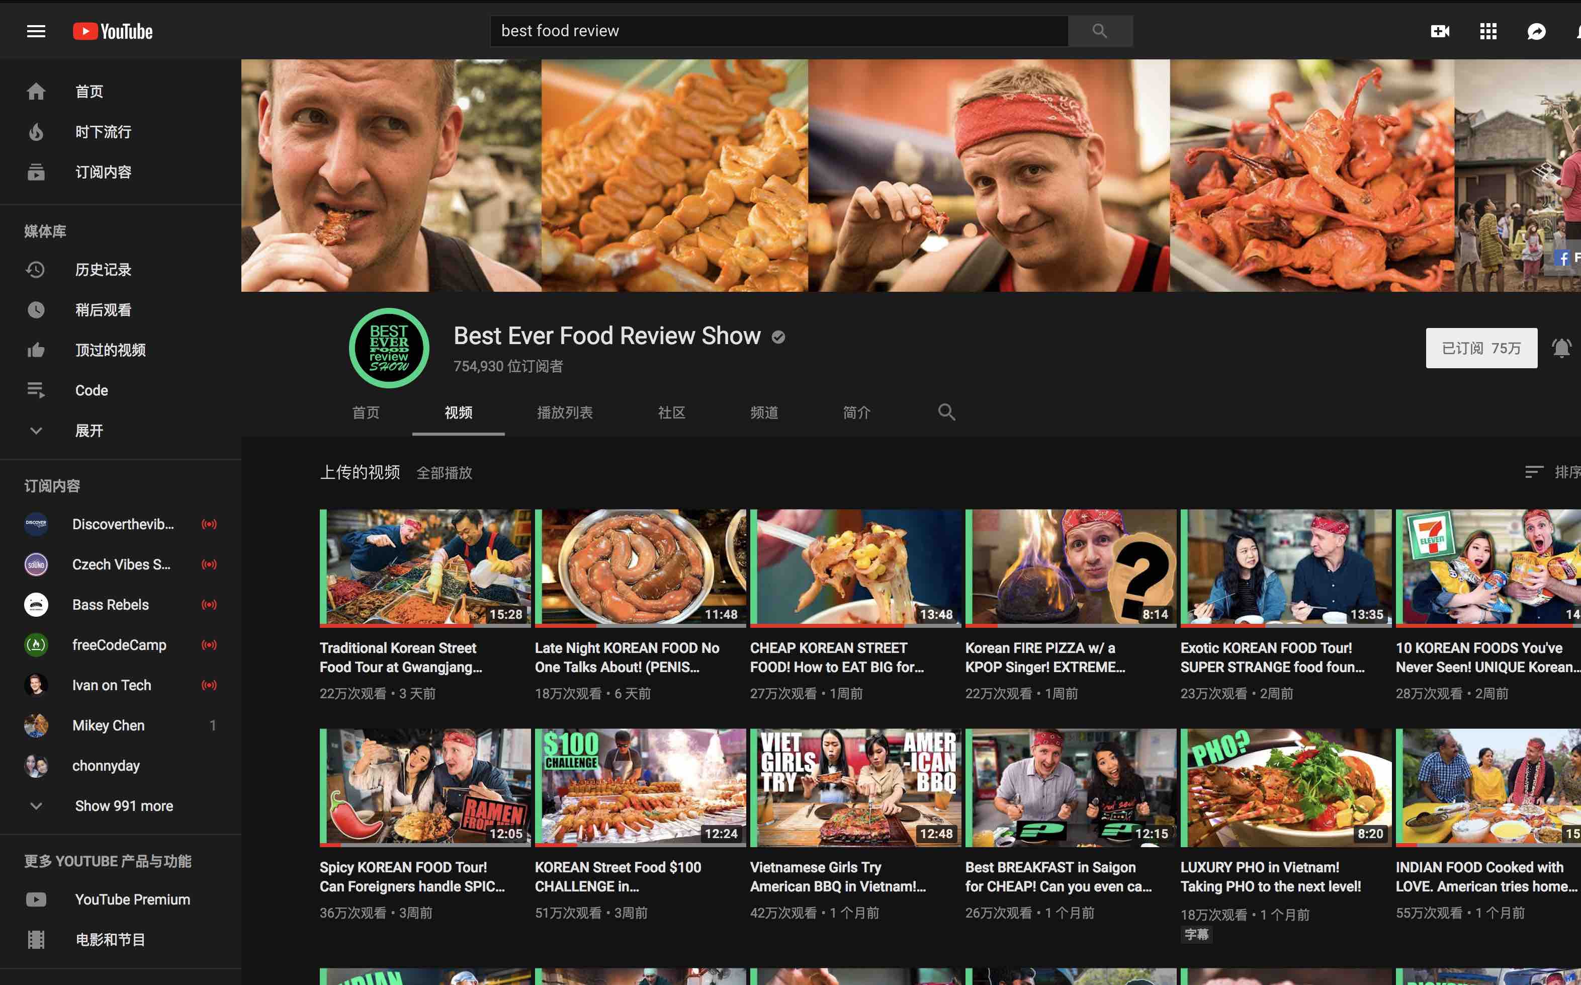
Task: Toggle the 已订阅 75万 subscribe button
Action: point(1481,348)
